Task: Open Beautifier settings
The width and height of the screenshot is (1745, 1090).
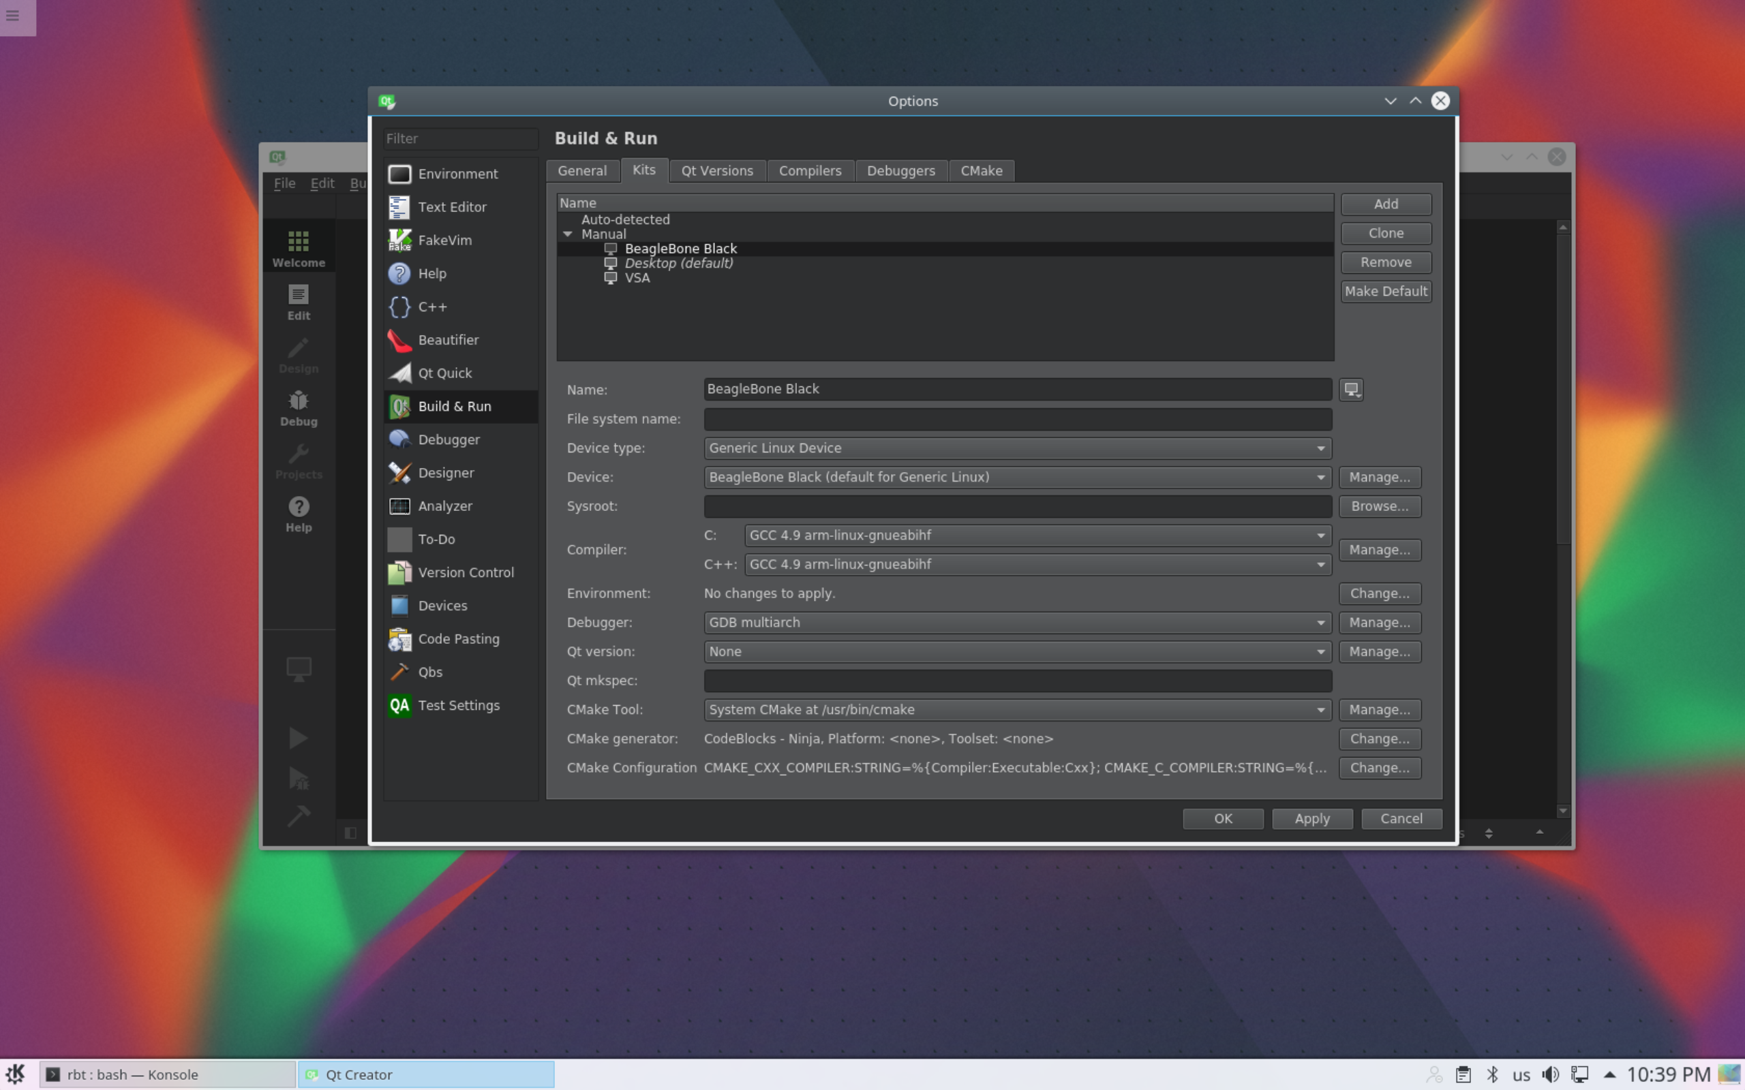Action: tap(461, 339)
